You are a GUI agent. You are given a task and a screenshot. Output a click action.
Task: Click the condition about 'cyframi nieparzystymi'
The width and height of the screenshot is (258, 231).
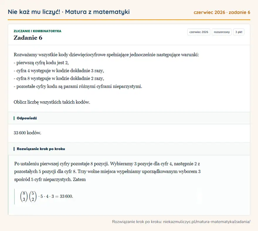(78, 86)
